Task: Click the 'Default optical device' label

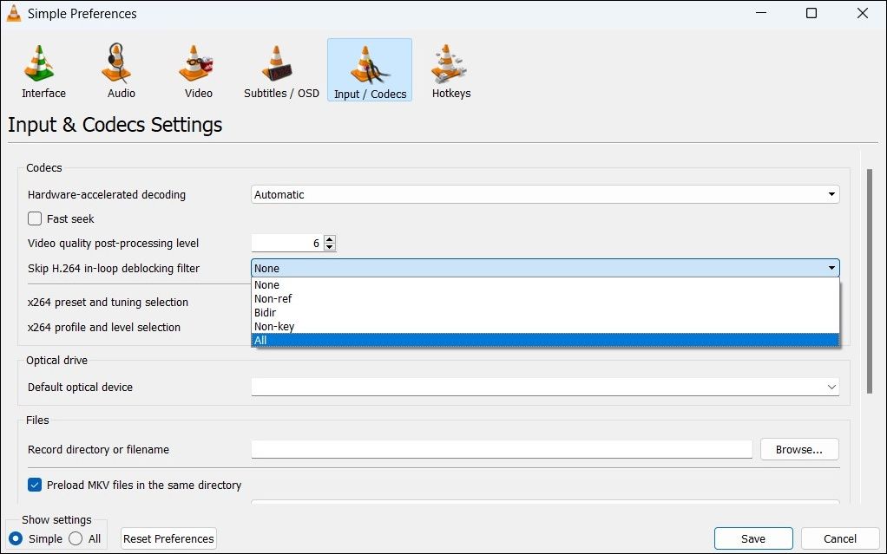Action: click(81, 388)
